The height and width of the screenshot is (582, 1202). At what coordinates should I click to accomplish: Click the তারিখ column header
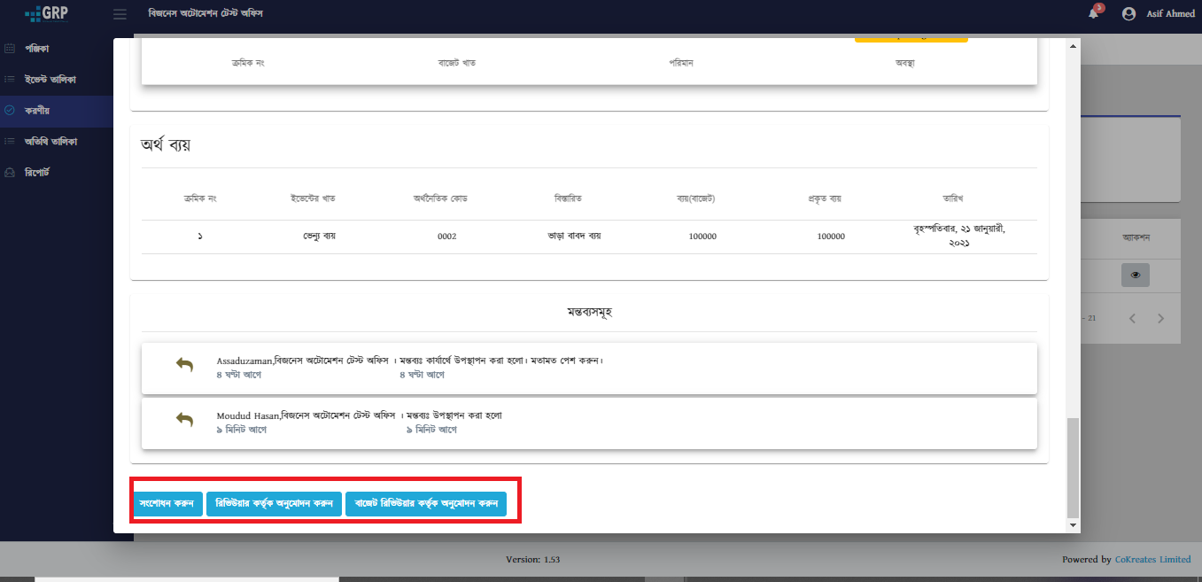pos(952,198)
